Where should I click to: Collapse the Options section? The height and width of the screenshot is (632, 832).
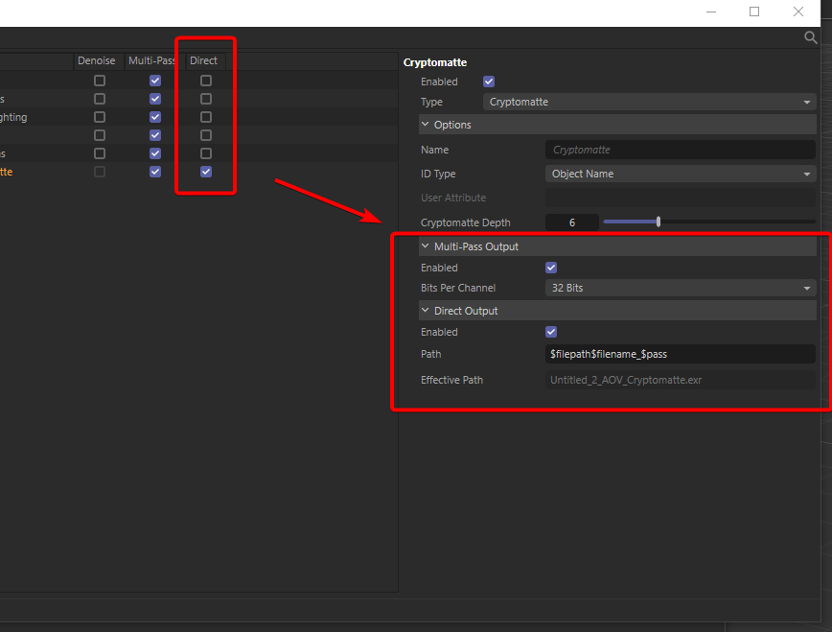tap(425, 125)
